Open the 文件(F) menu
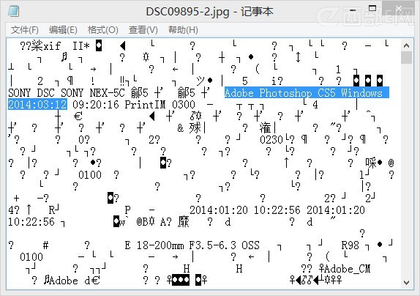Image resolution: width=420 pixels, height=296 pixels. point(25,30)
